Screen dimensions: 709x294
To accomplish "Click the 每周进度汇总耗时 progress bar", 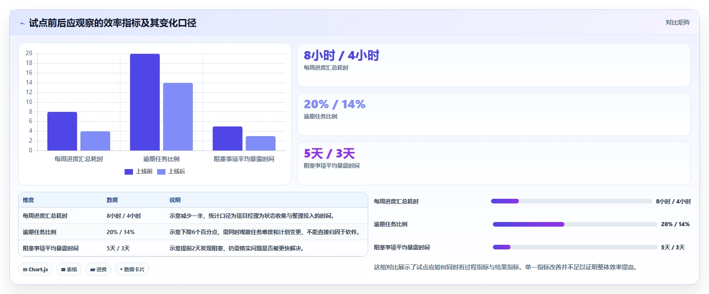I will point(571,201).
